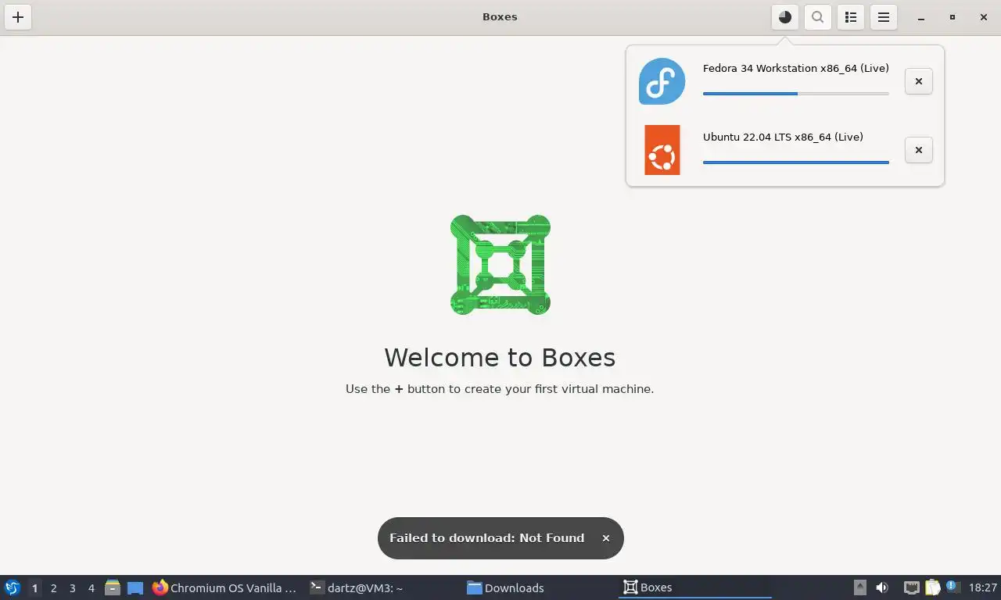Viewport: 1001px width, 600px height.
Task: Click the 'Failed to download: Not Found' message
Action: click(487, 538)
